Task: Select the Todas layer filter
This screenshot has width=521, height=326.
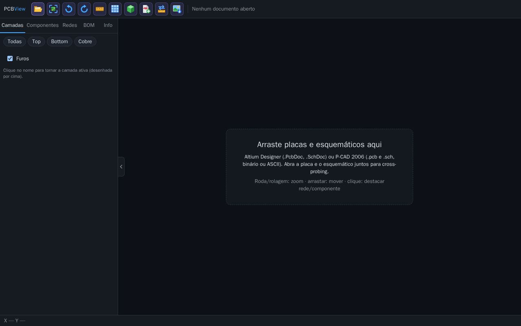Action: (x=15, y=42)
